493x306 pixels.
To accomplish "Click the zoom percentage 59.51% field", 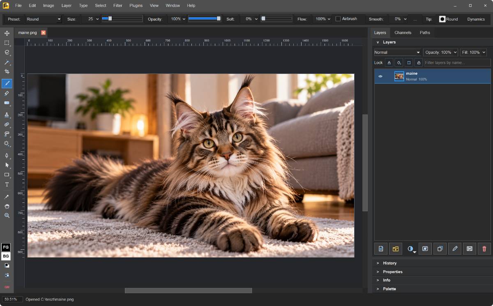I will [12, 299].
